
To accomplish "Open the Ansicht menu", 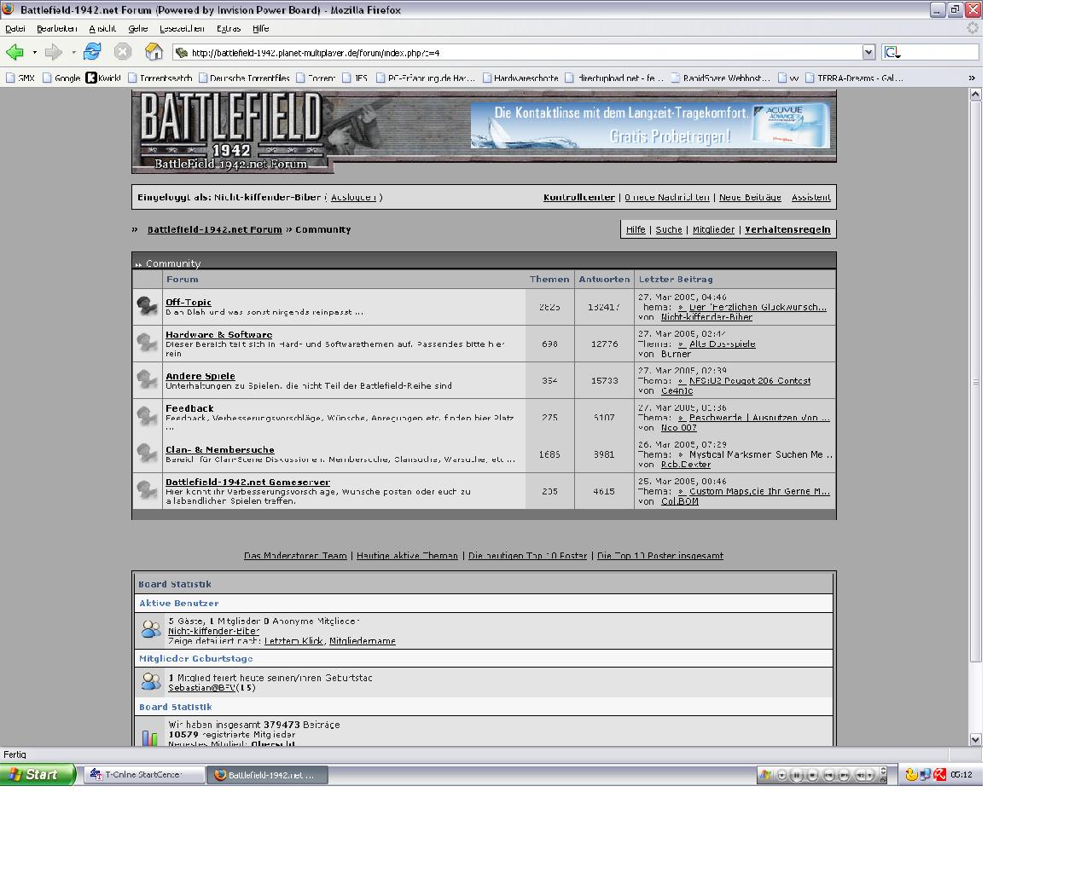I will pos(102,29).
